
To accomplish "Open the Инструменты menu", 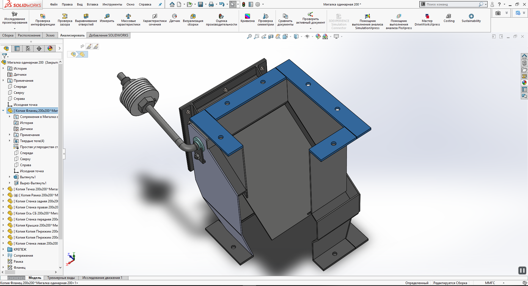I will [x=112, y=4].
